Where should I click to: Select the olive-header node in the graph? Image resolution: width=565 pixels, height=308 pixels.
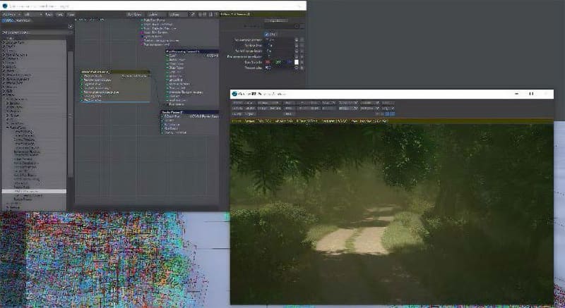tap(114, 72)
